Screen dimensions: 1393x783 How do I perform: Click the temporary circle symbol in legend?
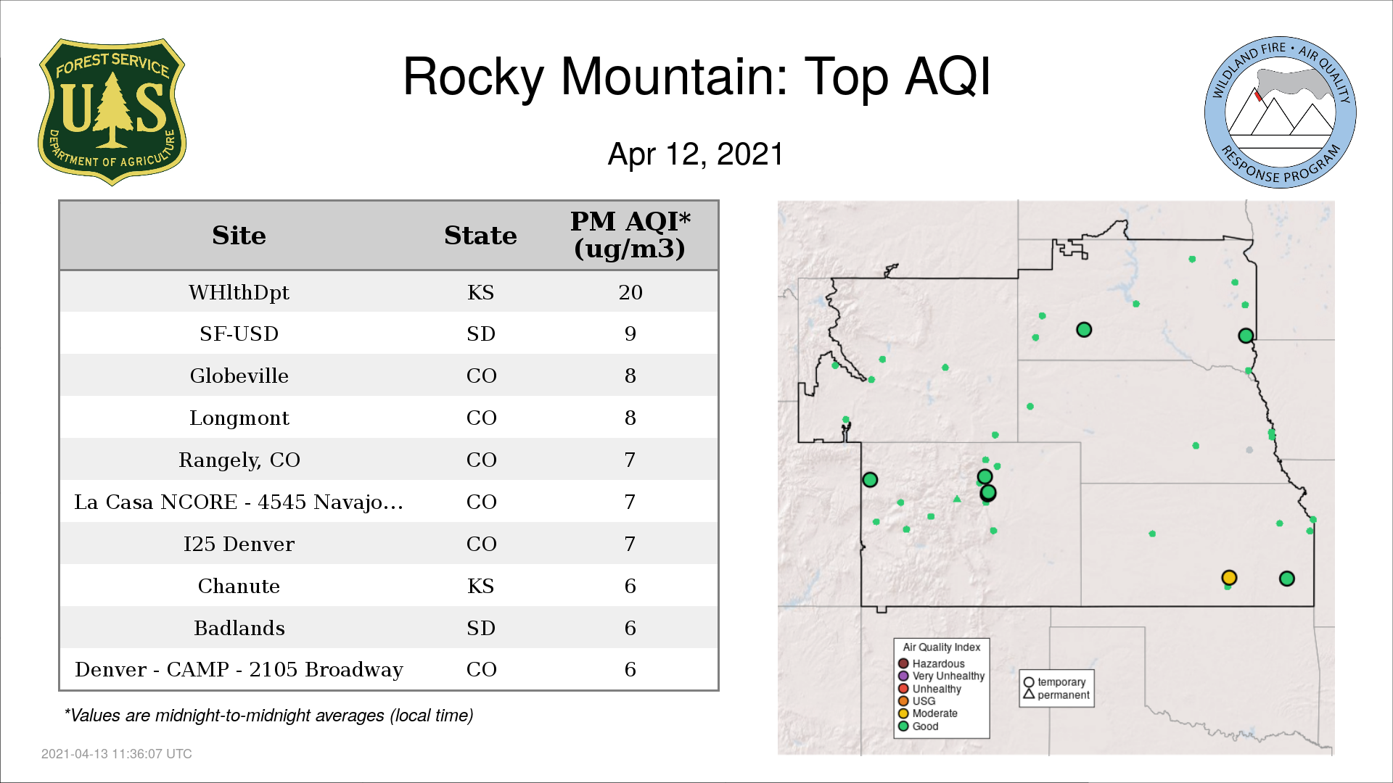(1028, 682)
